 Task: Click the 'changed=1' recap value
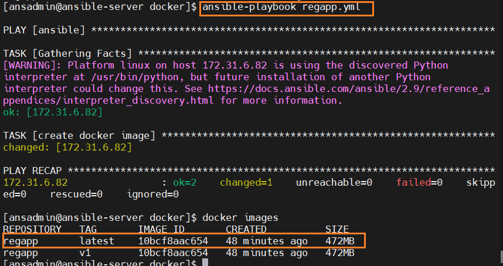click(246, 183)
